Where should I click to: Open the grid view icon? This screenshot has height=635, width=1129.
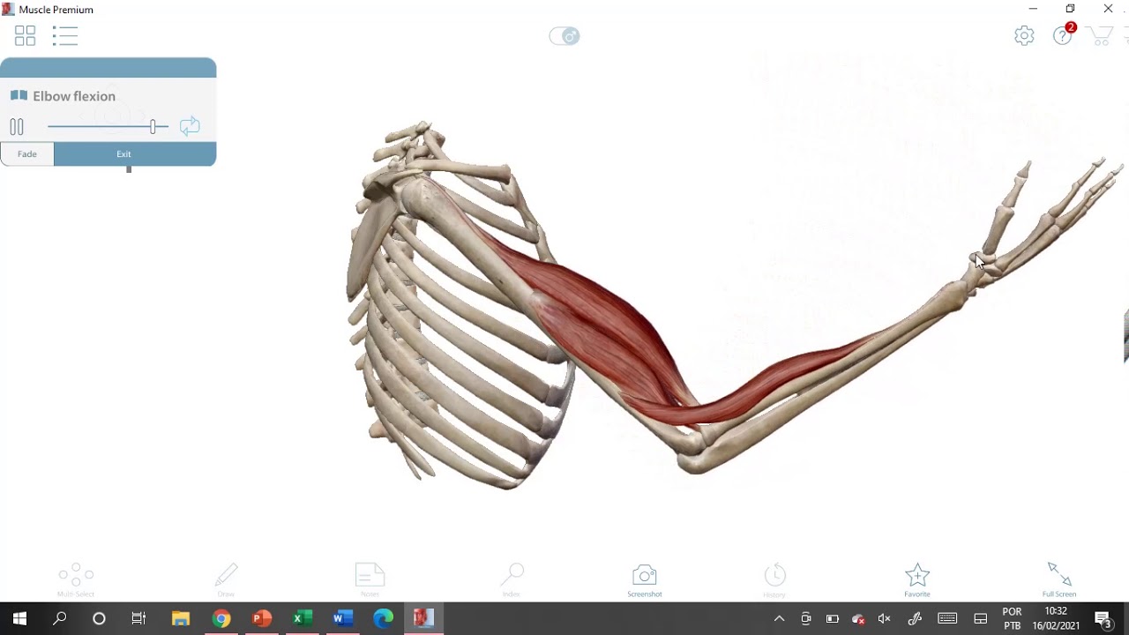(25, 35)
